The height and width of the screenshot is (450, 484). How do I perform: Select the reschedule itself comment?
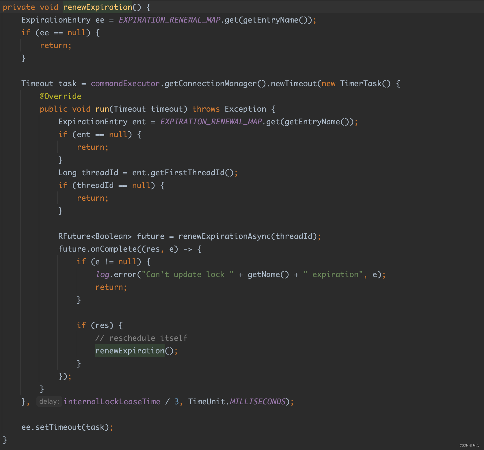coord(142,338)
